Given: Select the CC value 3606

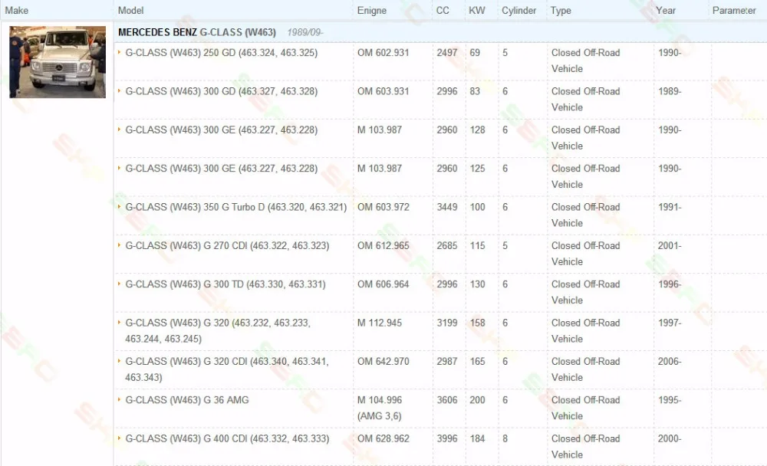Looking at the screenshot, I should [x=447, y=400].
